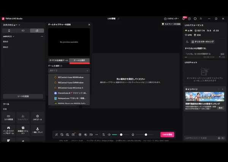Open the notifications bell icon

pos(184,19)
